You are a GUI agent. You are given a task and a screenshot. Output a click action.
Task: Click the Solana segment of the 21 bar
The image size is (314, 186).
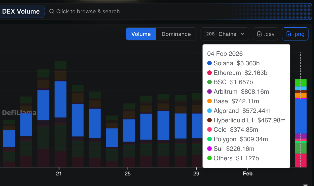pyautogui.click(x=60, y=99)
